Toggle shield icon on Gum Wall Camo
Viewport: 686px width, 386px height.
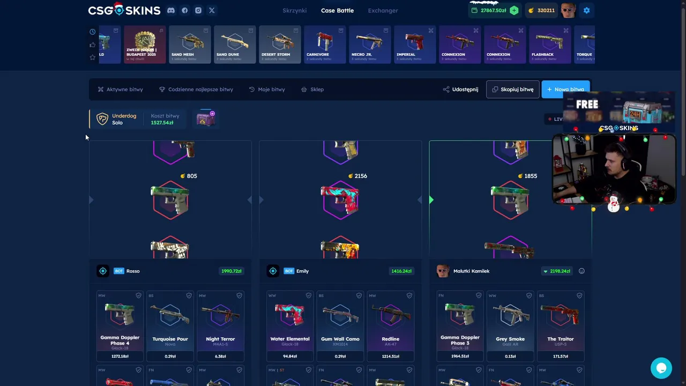[359, 295]
